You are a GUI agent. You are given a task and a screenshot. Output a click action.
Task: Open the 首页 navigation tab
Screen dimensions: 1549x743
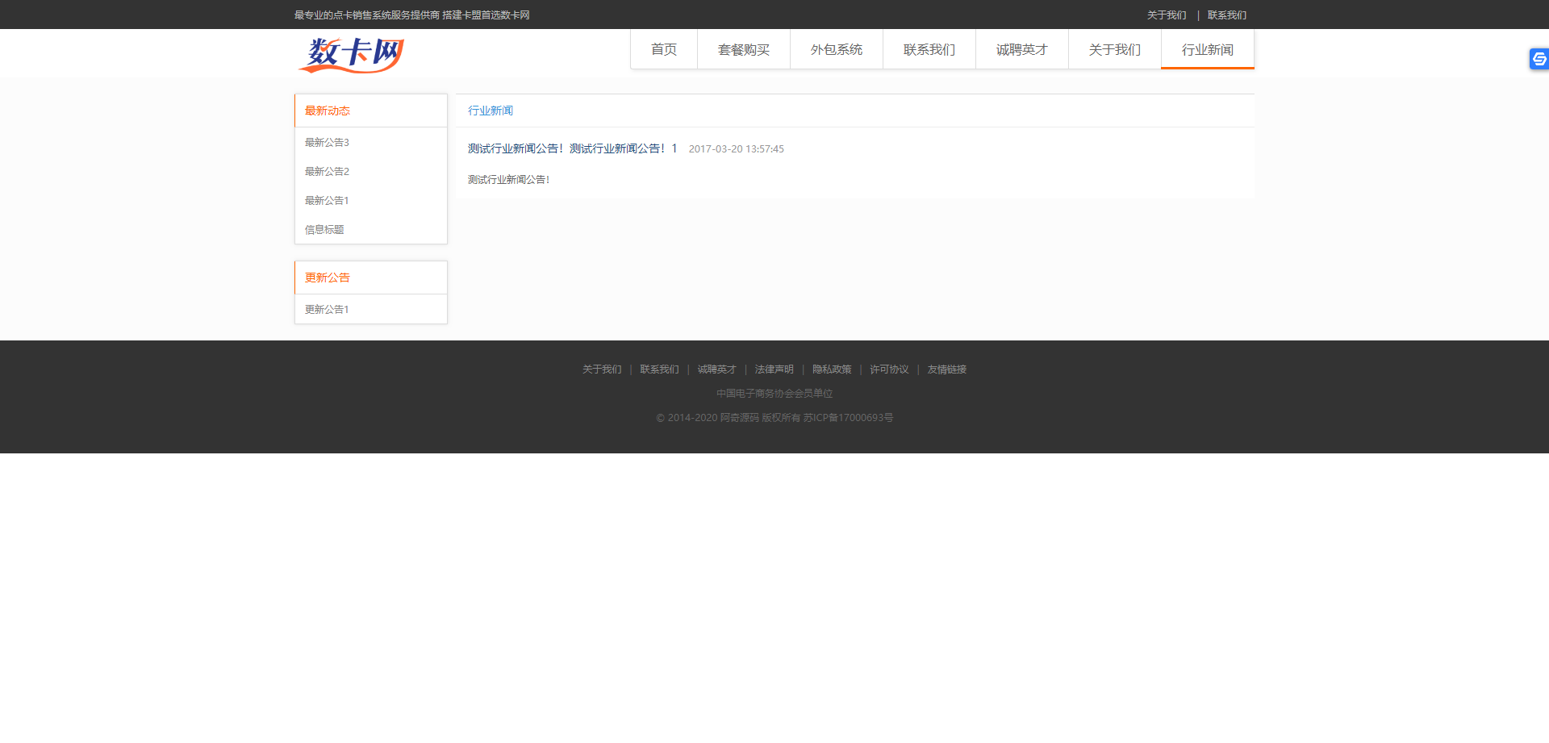(x=664, y=50)
